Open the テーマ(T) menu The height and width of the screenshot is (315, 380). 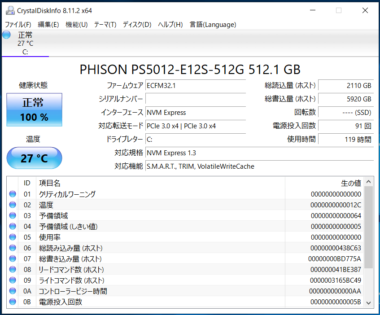coord(105,25)
